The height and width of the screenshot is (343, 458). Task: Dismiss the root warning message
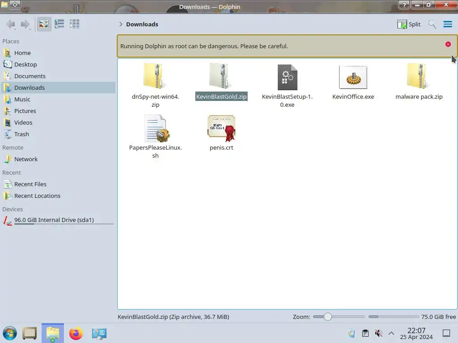click(448, 44)
